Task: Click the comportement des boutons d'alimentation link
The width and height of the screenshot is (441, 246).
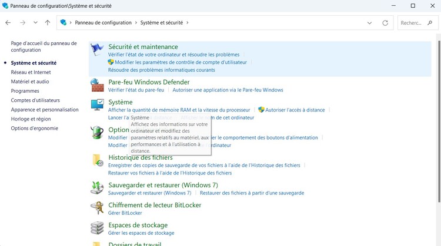Action: [x=265, y=137]
